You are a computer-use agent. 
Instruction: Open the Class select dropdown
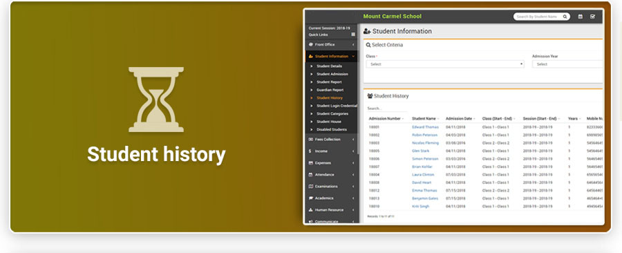(x=444, y=64)
